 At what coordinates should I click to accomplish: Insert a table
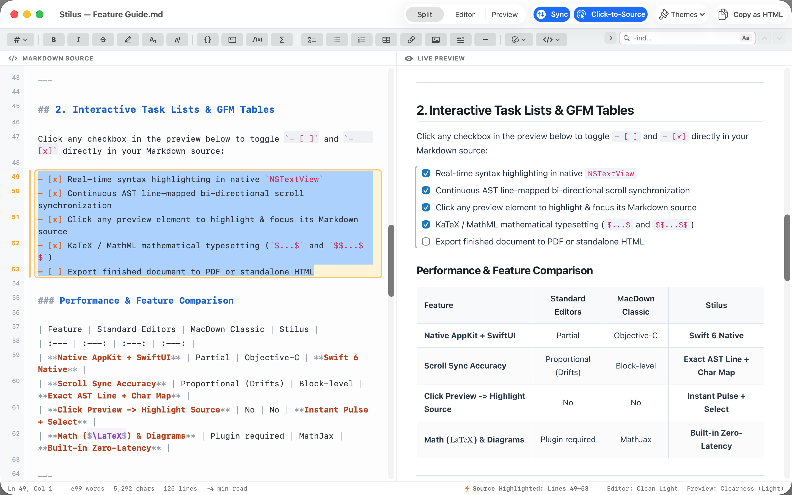pos(386,40)
